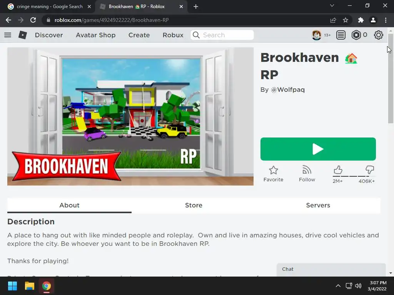Click the Roblox logo home icon

click(x=23, y=35)
